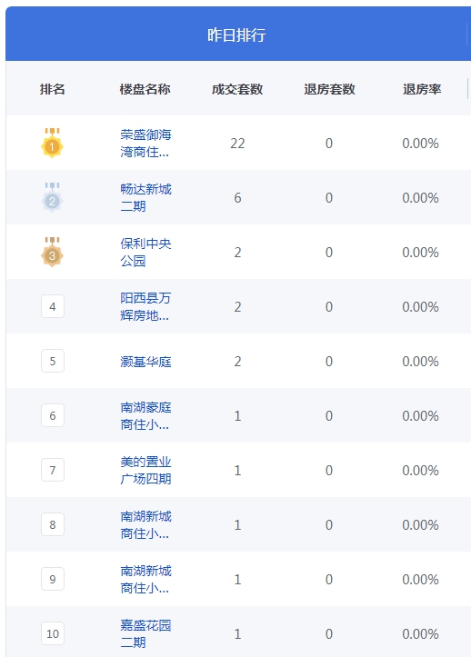Open the 保利中央公园 property link
Viewport: 471px width, 657px height.
[x=145, y=253]
